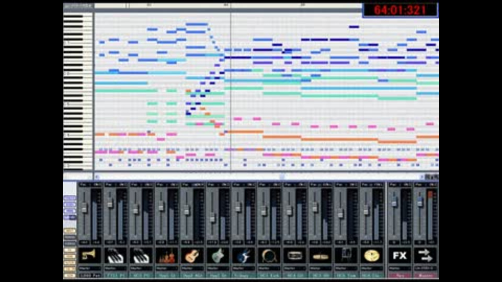
Task: Click the FX channel blue fader
Action: tap(394, 201)
